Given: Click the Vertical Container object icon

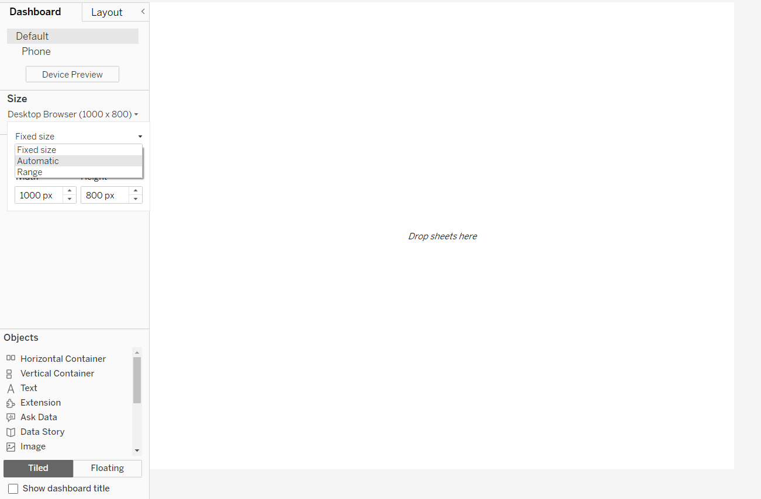Looking at the screenshot, I should pyautogui.click(x=10, y=374).
